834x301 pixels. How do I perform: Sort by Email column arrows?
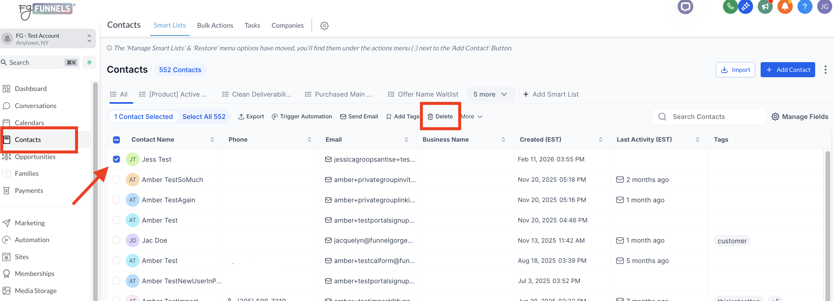tap(406, 140)
